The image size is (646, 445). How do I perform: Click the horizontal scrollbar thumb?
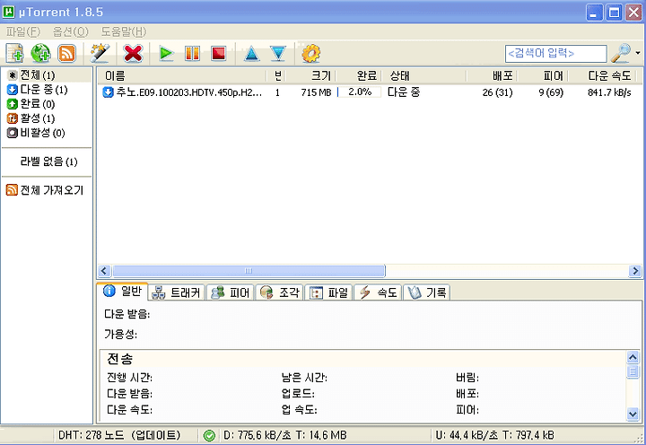pyautogui.click(x=249, y=271)
